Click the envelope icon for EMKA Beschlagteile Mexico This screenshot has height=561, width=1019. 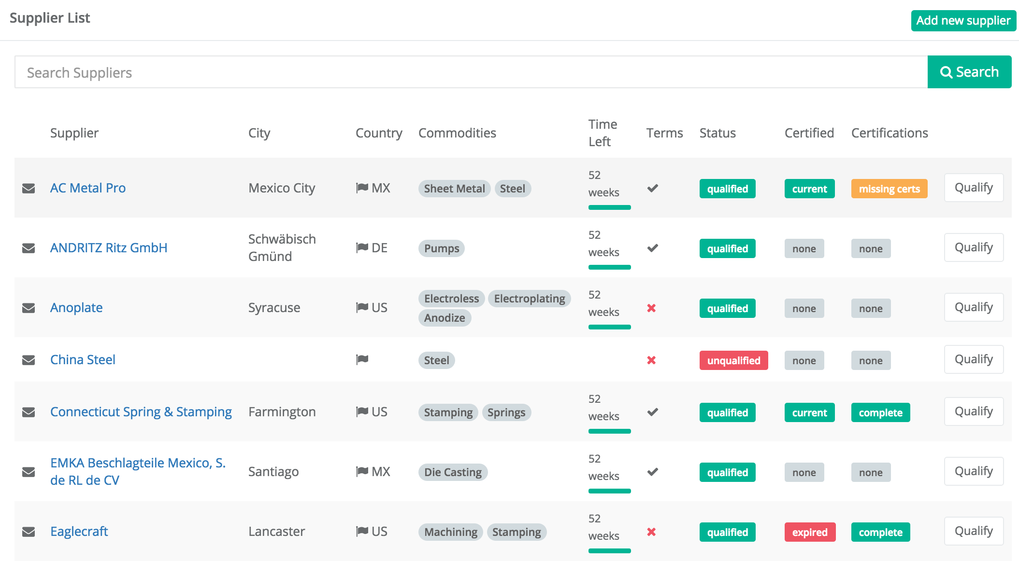tap(29, 472)
